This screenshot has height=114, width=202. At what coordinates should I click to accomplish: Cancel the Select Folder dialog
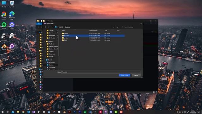(x=136, y=75)
